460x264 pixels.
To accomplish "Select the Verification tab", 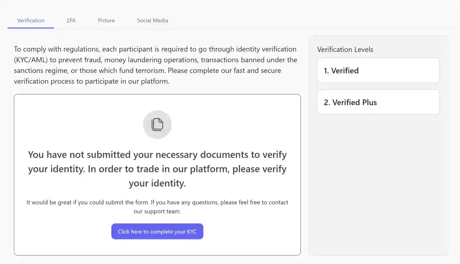I will point(31,20).
